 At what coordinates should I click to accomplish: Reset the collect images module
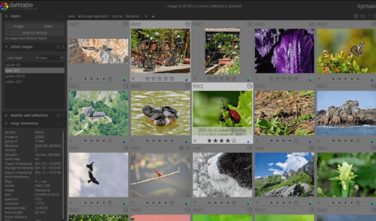tap(58, 47)
